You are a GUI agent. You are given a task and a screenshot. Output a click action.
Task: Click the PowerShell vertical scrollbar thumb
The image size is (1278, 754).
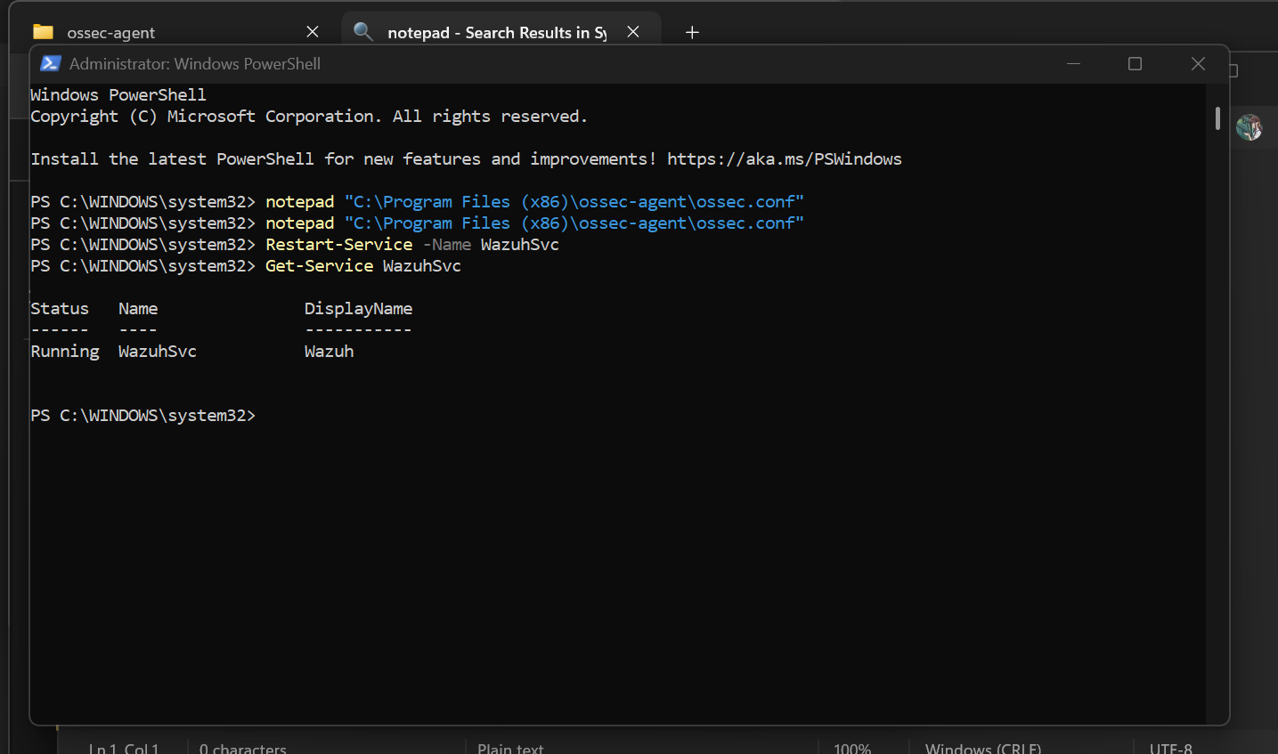pyautogui.click(x=1217, y=118)
